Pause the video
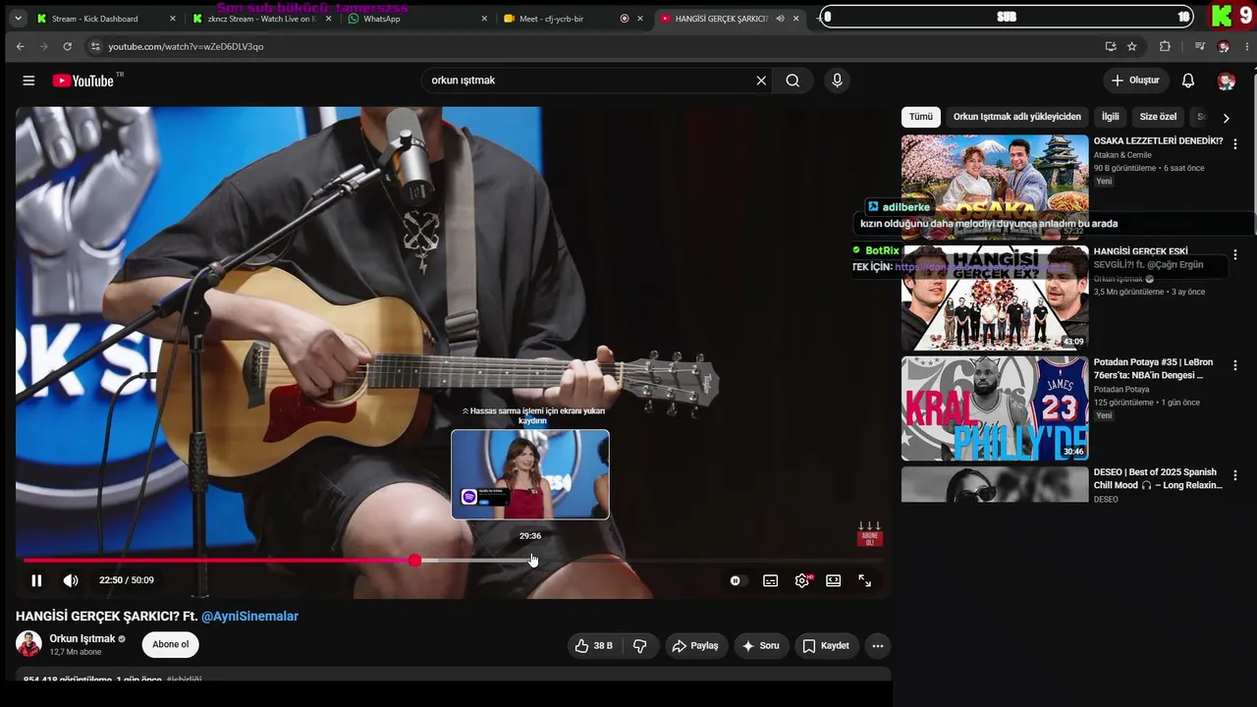Viewport: 1257px width, 707px height. tap(36, 580)
